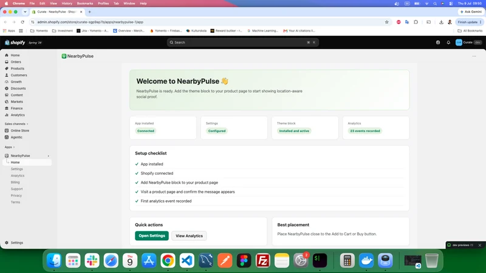Open the All Bookmarks folder
Image resolution: width=486 pixels, height=273 pixels.
tap(470, 31)
